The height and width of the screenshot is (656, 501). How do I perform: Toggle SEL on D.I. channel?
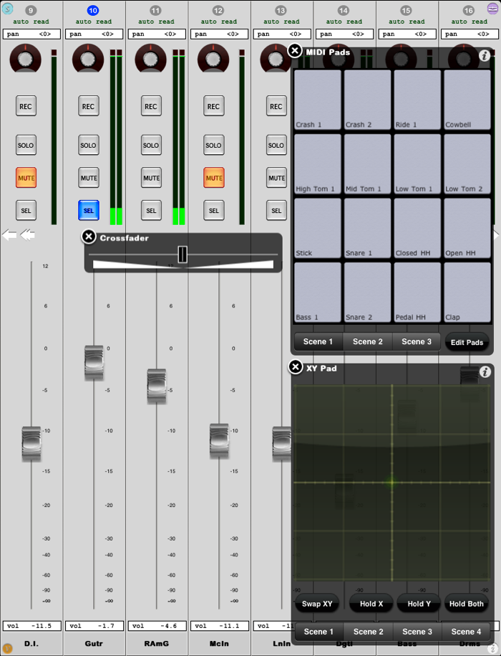[x=26, y=211]
